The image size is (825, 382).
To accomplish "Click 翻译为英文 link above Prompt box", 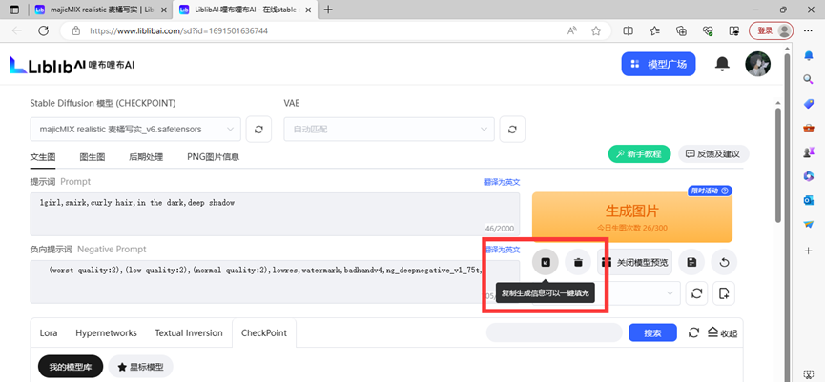I will (x=502, y=182).
